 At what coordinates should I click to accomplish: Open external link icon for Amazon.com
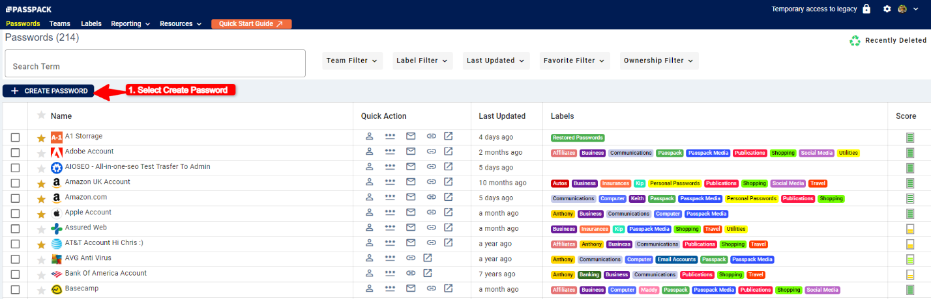click(x=449, y=197)
